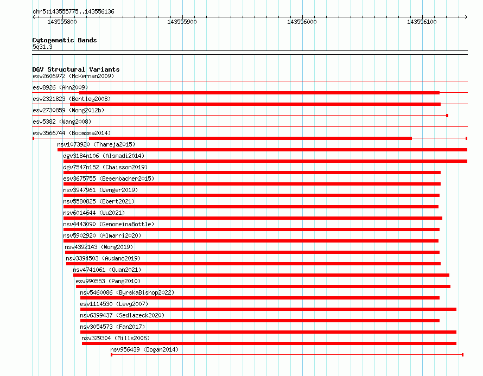Open variant esv990553 (Pang2010)
This screenshot has height=376, width=483.
coord(108,281)
